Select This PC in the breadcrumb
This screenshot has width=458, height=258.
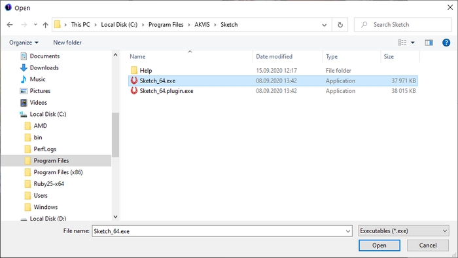click(80, 24)
